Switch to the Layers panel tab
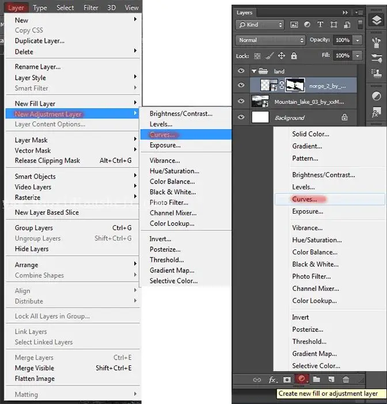This screenshot has width=387, height=404. click(x=245, y=12)
